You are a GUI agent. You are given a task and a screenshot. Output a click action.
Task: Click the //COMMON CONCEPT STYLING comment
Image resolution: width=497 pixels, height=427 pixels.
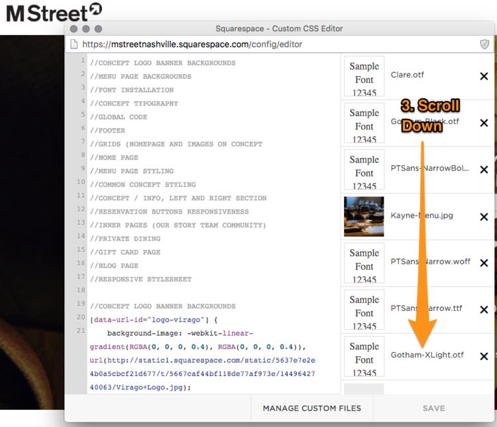[x=142, y=184]
